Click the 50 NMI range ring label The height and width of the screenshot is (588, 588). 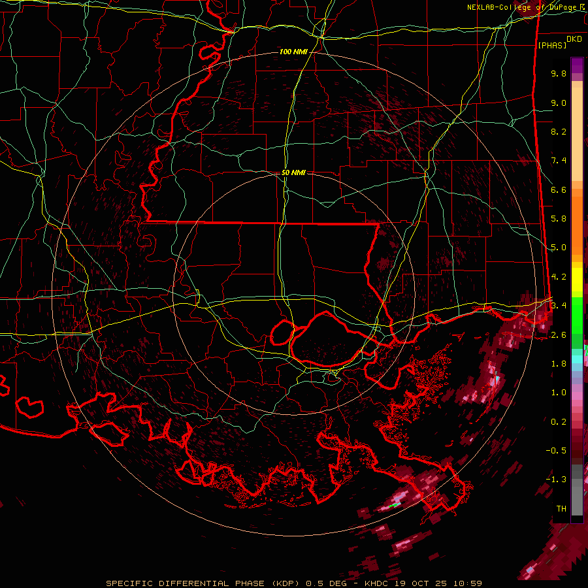click(293, 172)
